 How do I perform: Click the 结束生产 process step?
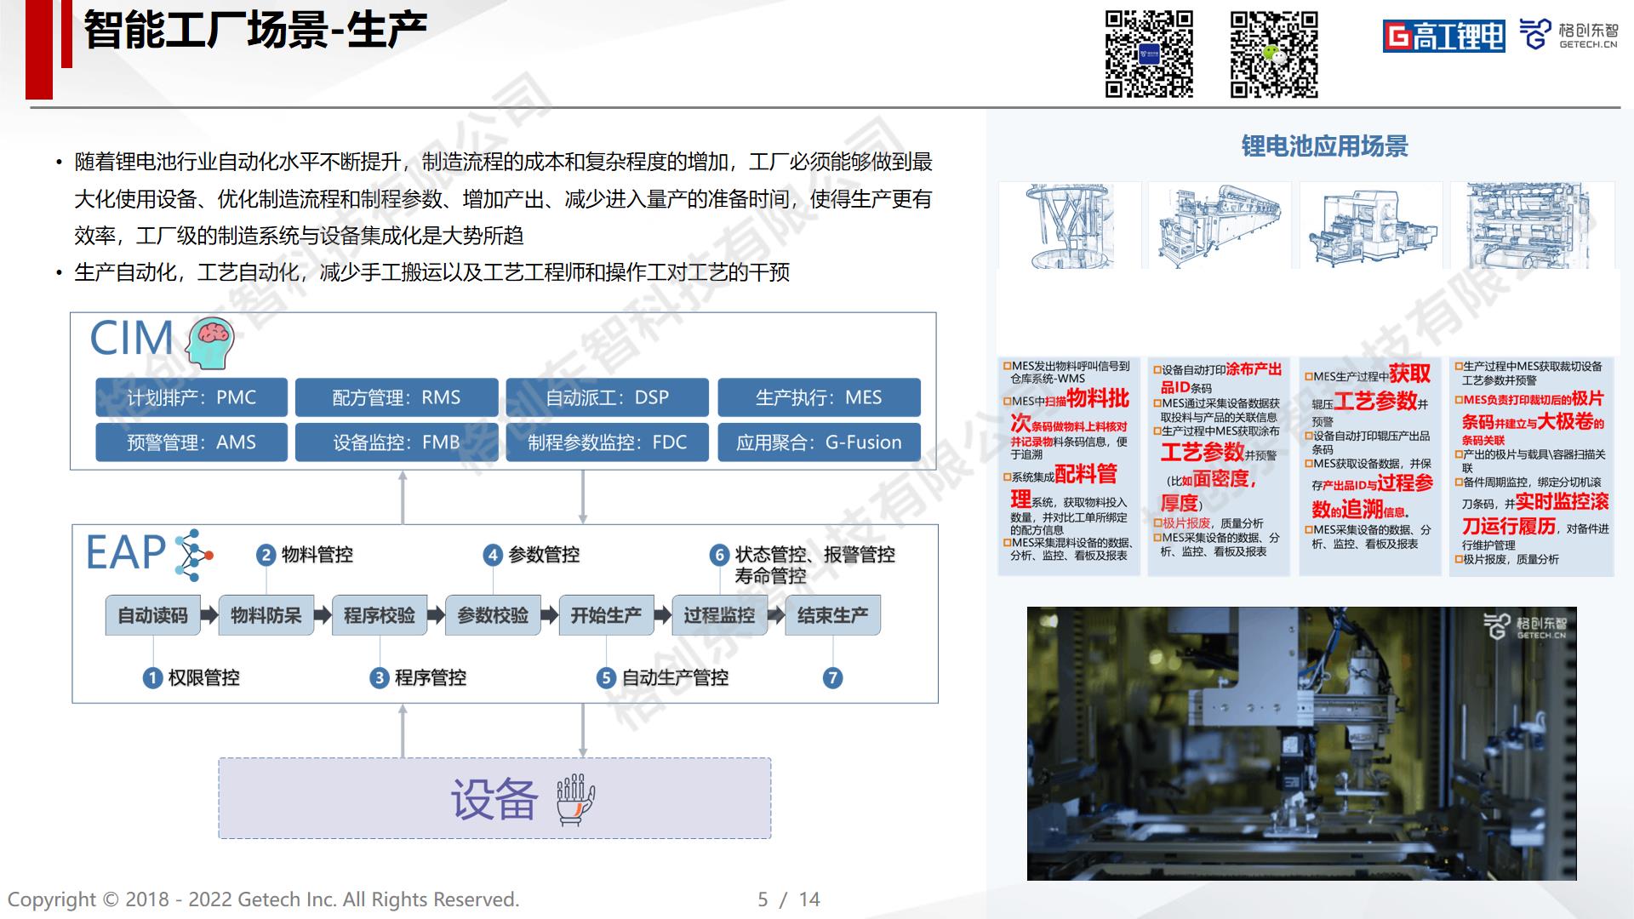click(x=832, y=615)
